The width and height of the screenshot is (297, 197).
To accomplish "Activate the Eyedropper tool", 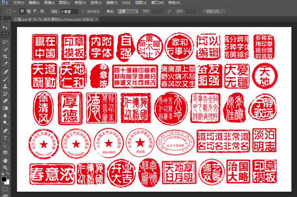I will (x=6, y=64).
